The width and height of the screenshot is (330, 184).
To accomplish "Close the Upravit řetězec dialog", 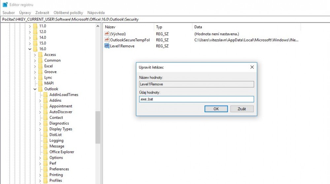I will click(252, 67).
